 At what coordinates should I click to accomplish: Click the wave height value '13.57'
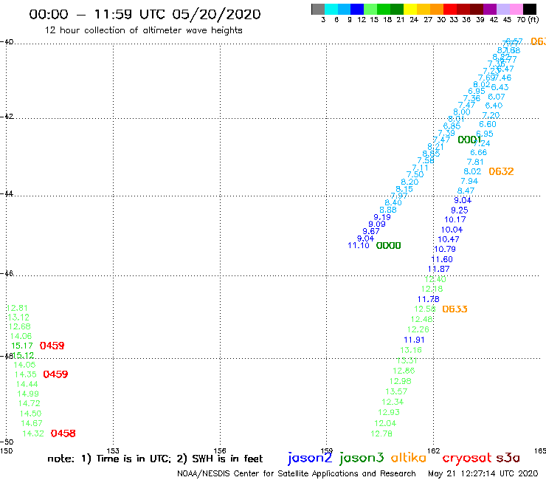(396, 392)
